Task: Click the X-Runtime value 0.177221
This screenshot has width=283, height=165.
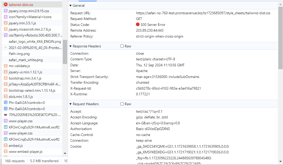Action: (143, 94)
